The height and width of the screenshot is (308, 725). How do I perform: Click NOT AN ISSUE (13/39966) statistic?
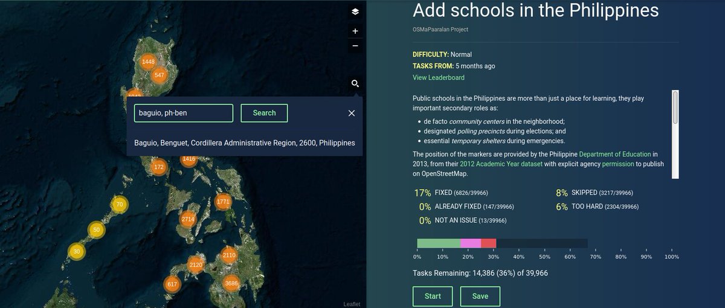(463, 220)
